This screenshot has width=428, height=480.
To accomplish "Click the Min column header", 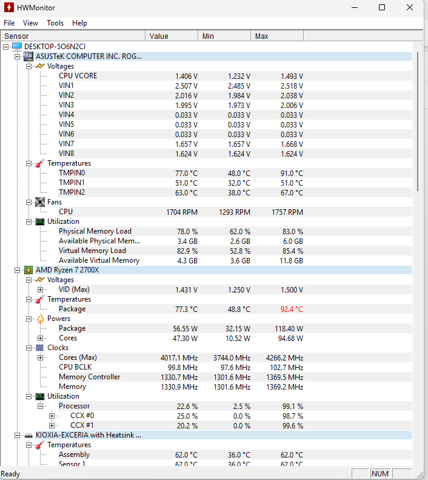I will pos(224,36).
